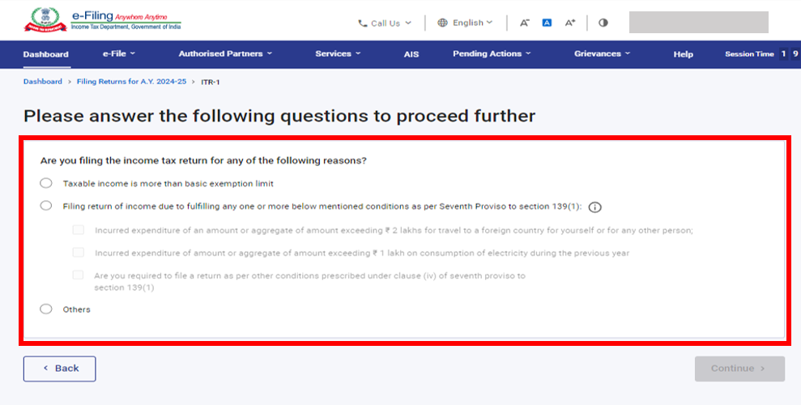Toggle high contrast mode icon
The image size is (801, 405).
click(x=603, y=23)
